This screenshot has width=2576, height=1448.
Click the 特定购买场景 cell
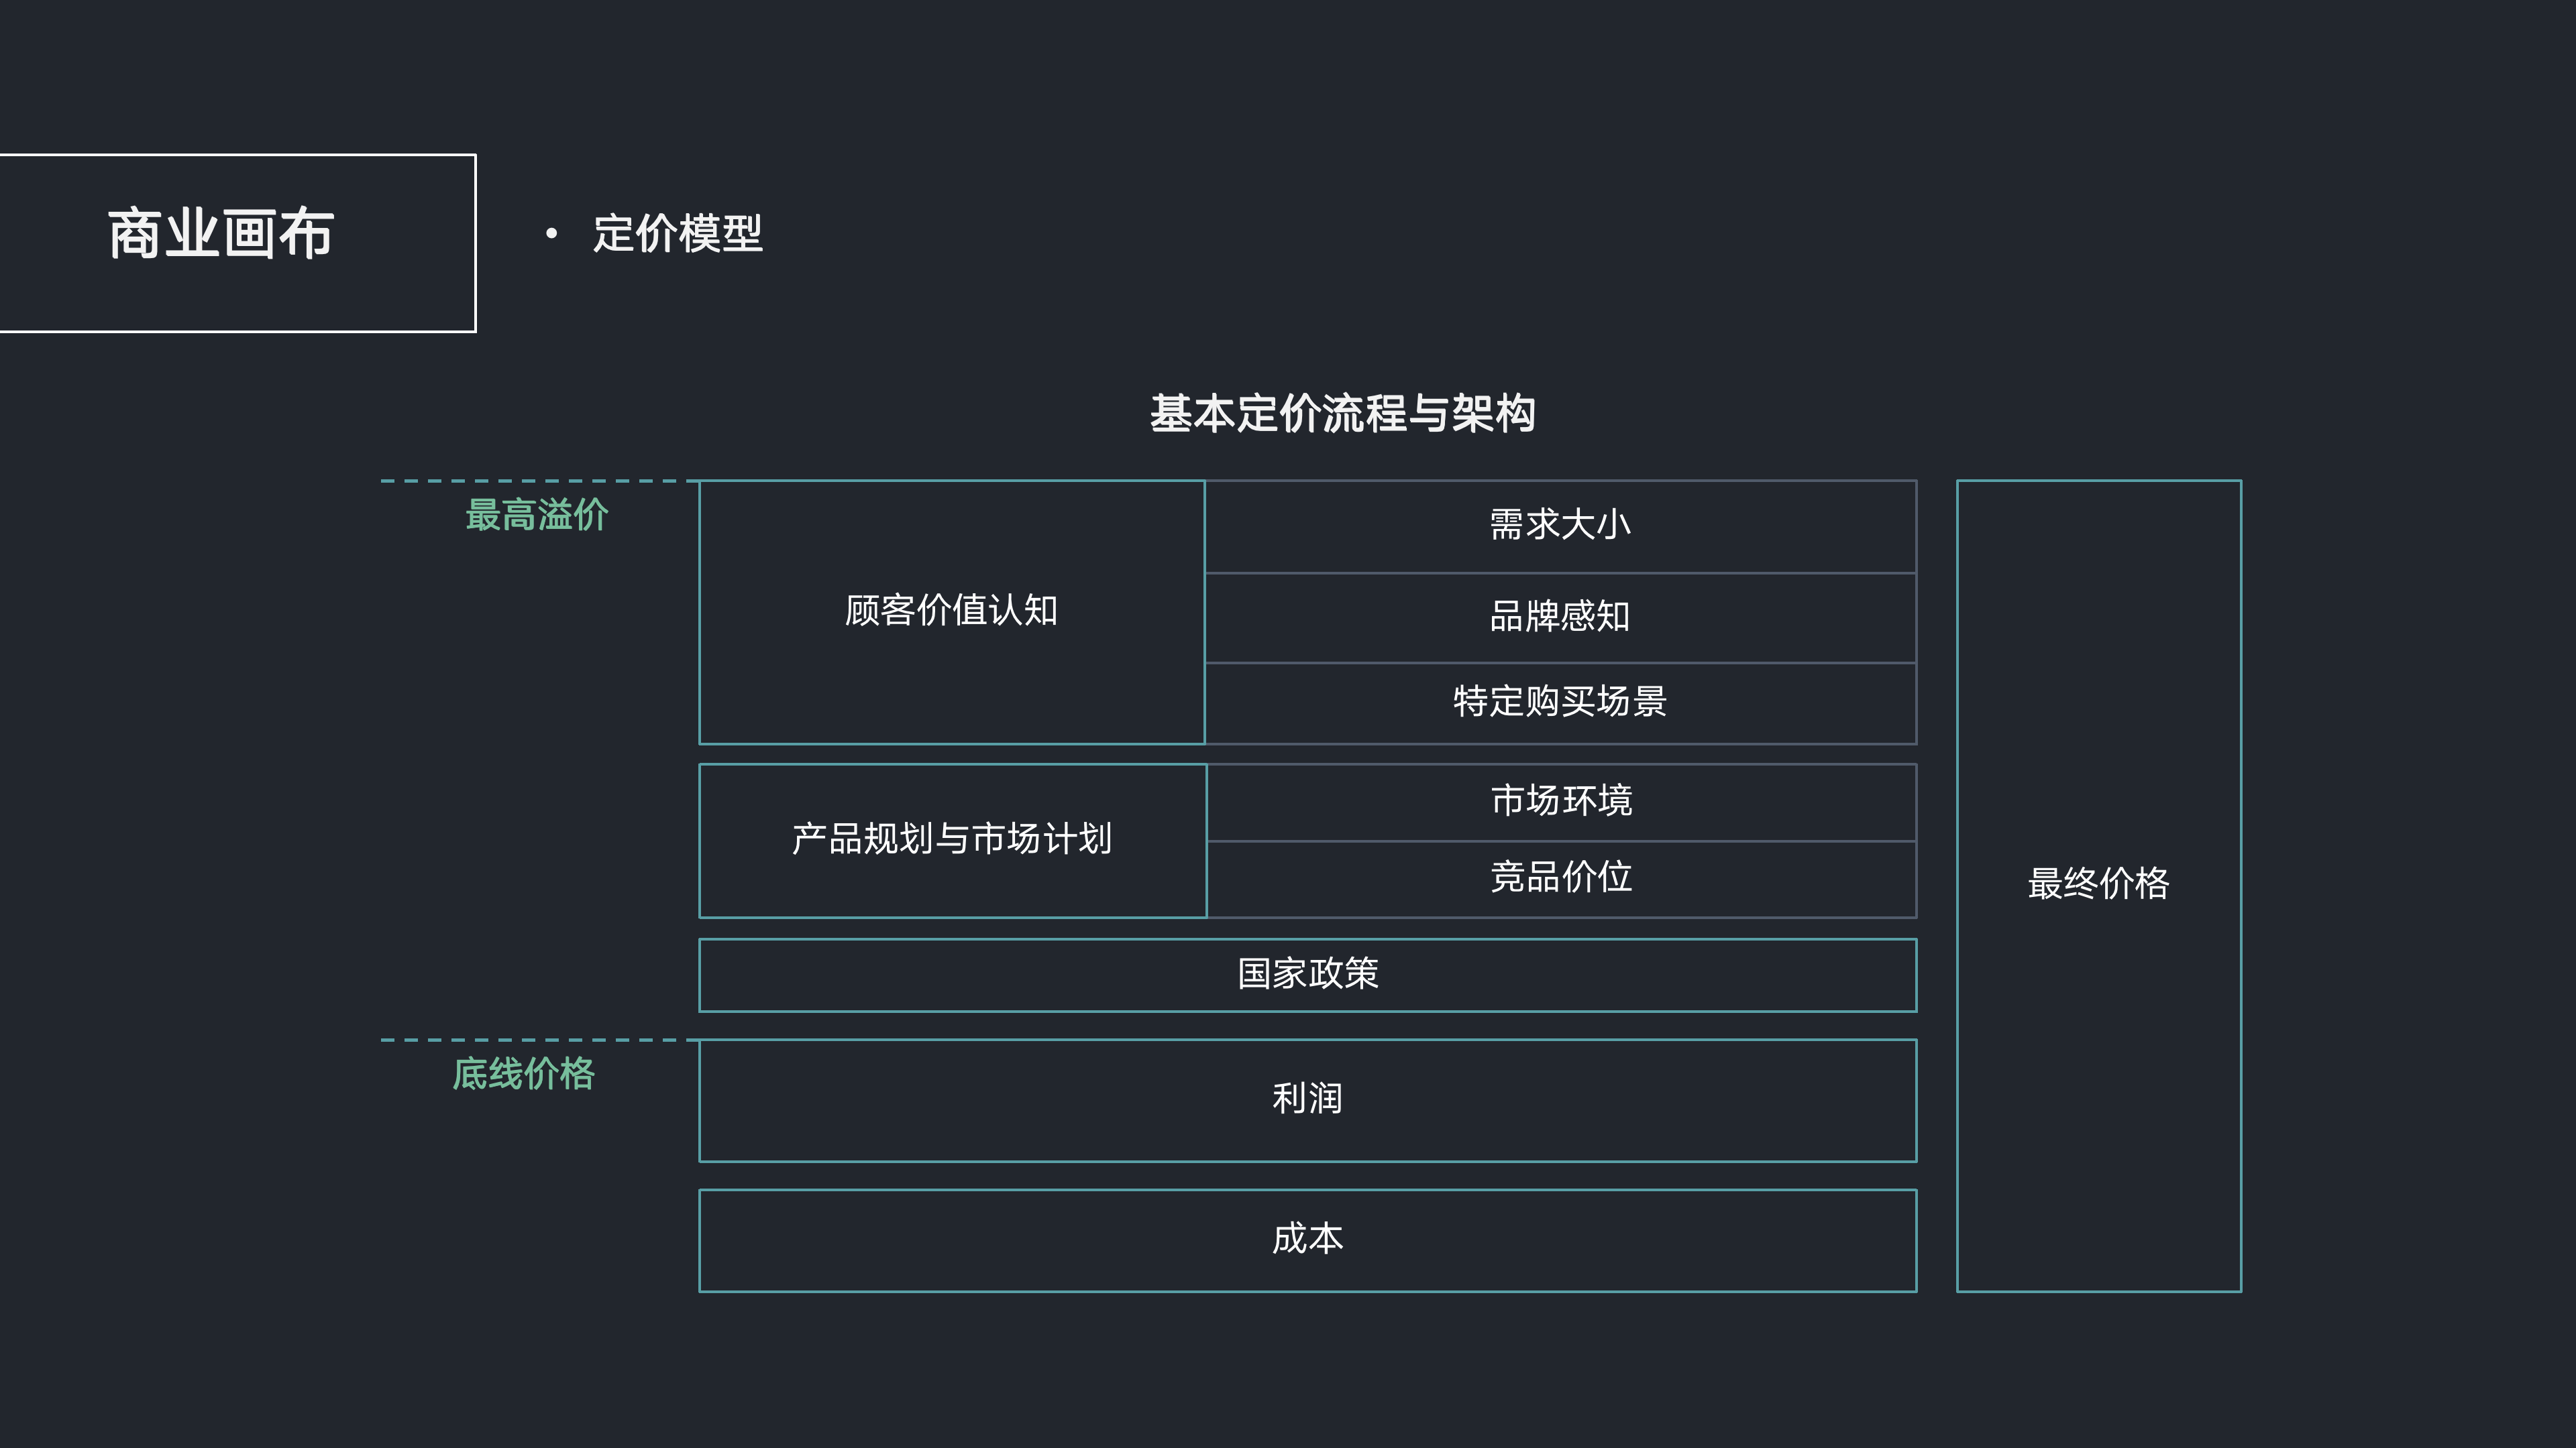pos(1560,701)
